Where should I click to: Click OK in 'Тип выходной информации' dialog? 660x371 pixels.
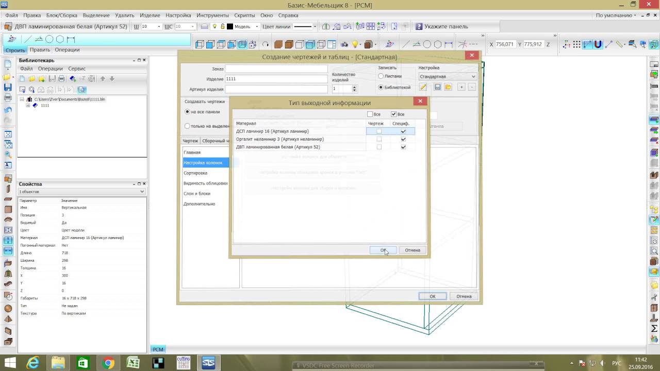(x=383, y=250)
